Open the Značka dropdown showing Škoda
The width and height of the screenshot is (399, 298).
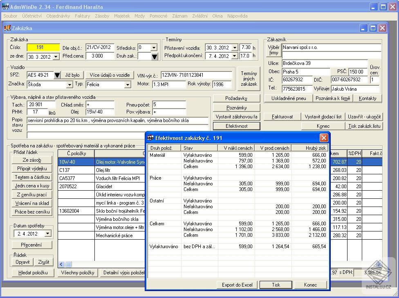(x=69, y=85)
